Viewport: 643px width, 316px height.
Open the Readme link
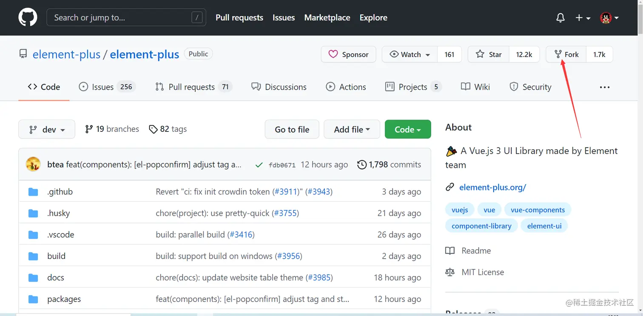(x=468, y=251)
